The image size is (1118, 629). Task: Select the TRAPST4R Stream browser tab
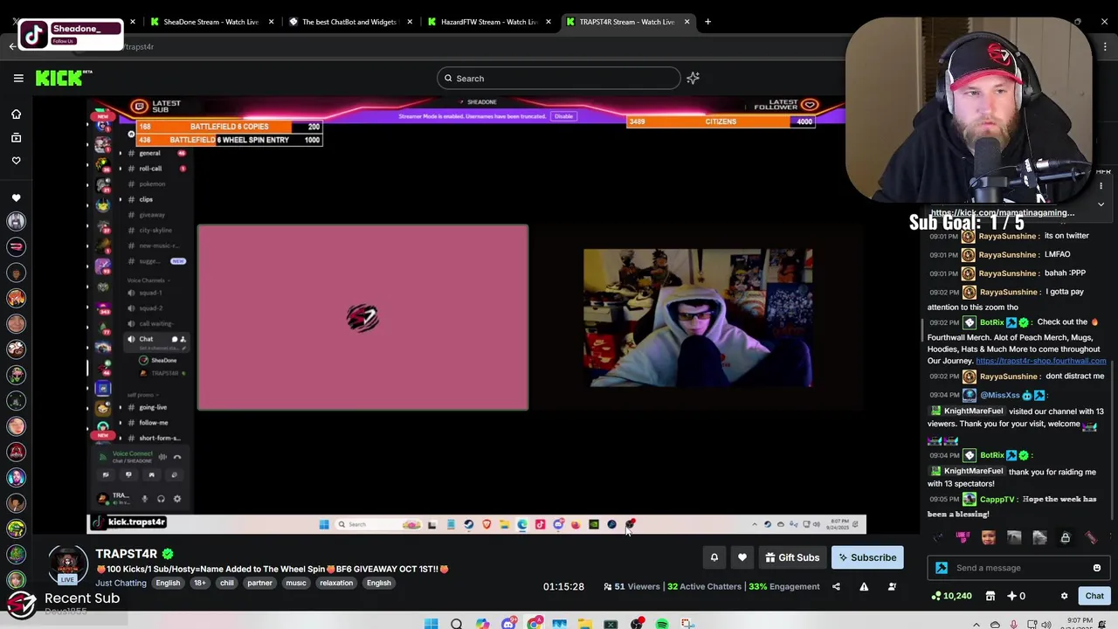pos(627,22)
